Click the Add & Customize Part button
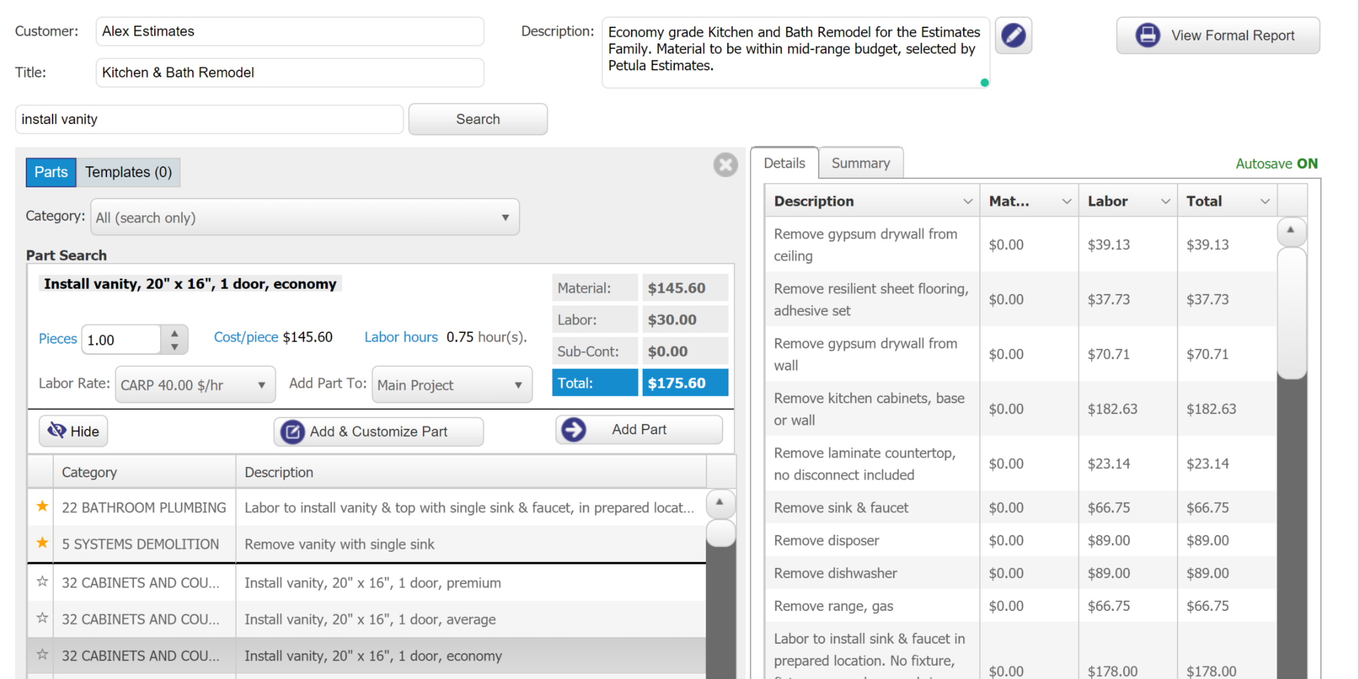The width and height of the screenshot is (1359, 679). pos(379,431)
